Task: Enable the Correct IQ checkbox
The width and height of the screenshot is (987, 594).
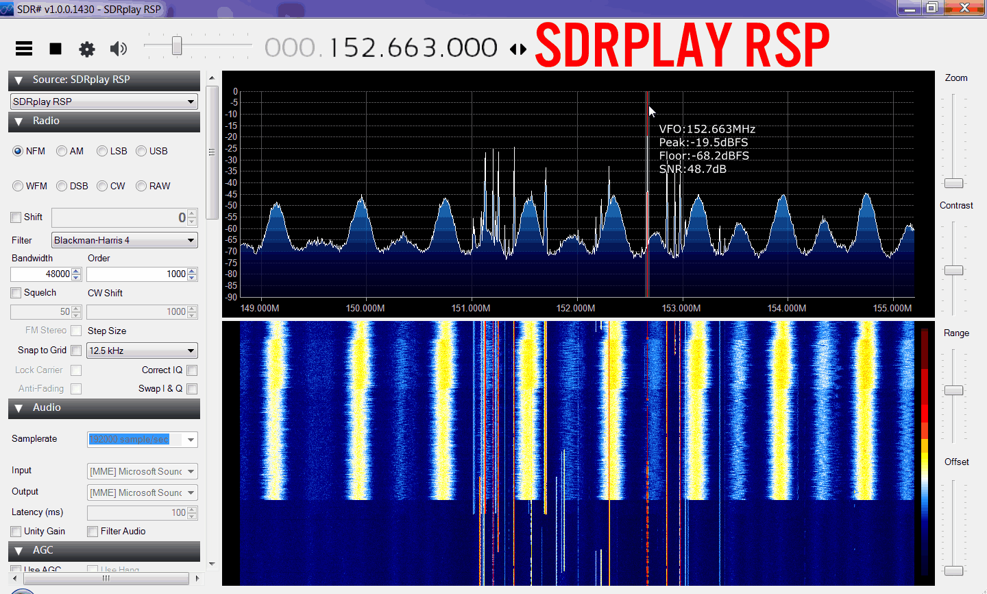Action: click(192, 370)
